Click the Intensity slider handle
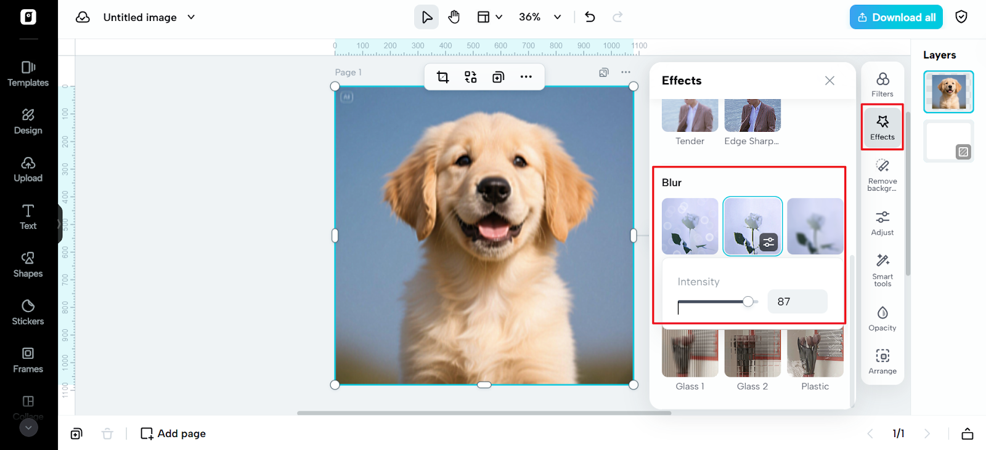Image resolution: width=986 pixels, height=450 pixels. coord(748,302)
